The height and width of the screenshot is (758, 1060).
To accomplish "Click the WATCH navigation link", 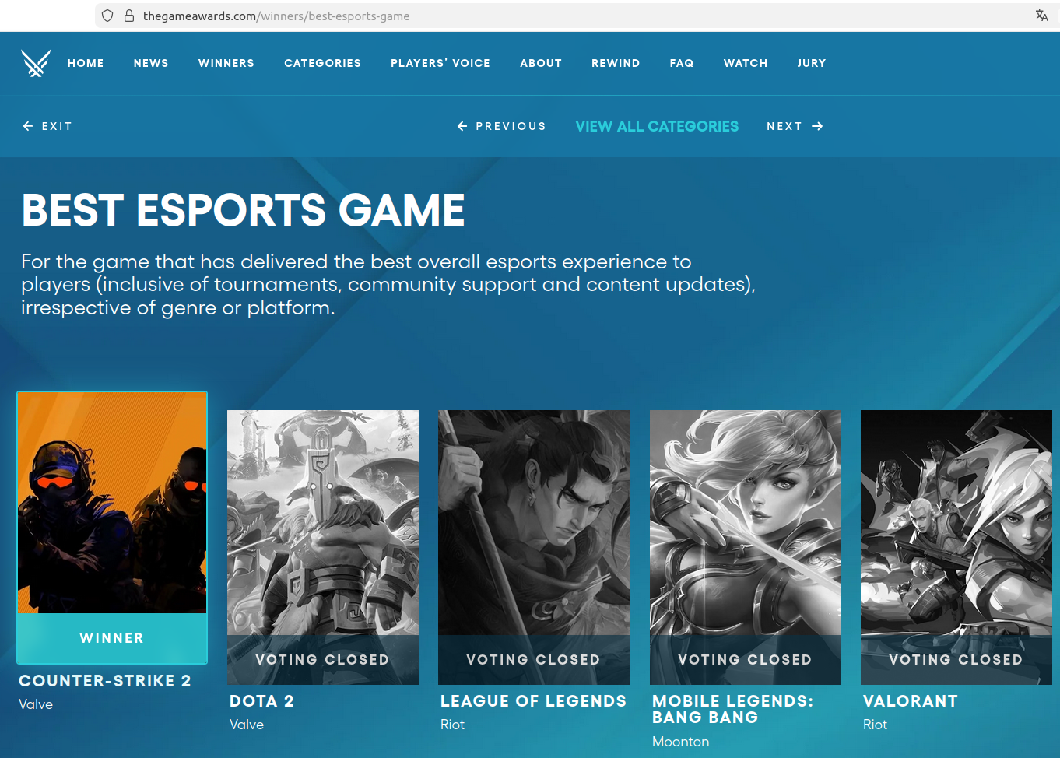I will (746, 63).
